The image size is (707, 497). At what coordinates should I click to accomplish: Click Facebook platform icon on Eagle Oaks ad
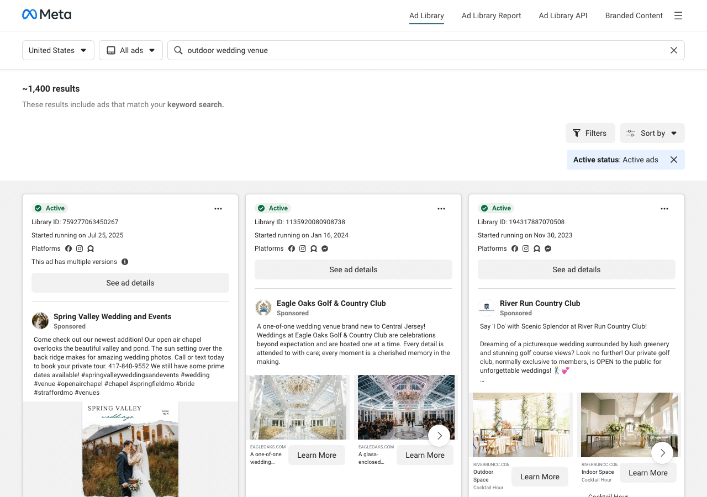(x=292, y=248)
